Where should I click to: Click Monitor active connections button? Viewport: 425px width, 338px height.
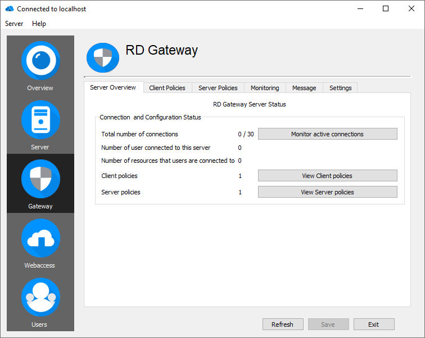point(327,134)
